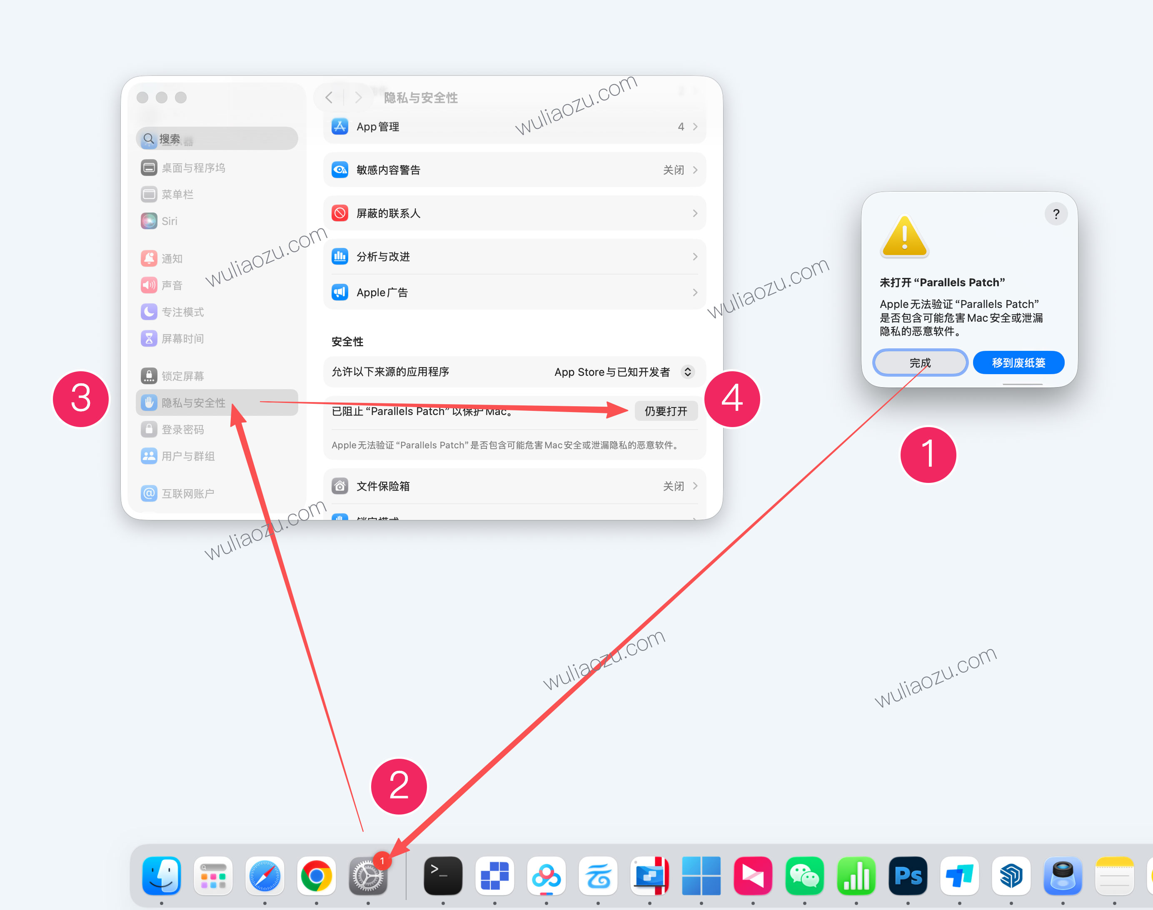Open System Settings from the dock
This screenshot has height=910, width=1153.
pos(367,876)
